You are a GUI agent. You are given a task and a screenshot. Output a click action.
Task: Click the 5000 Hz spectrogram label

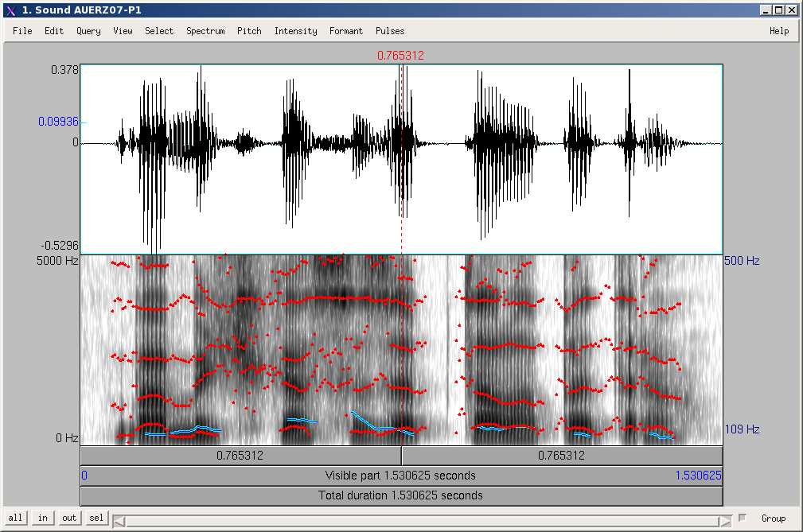(x=57, y=260)
